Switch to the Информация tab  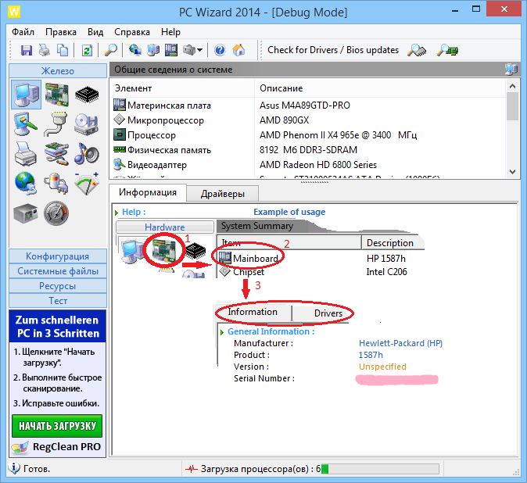click(x=148, y=192)
